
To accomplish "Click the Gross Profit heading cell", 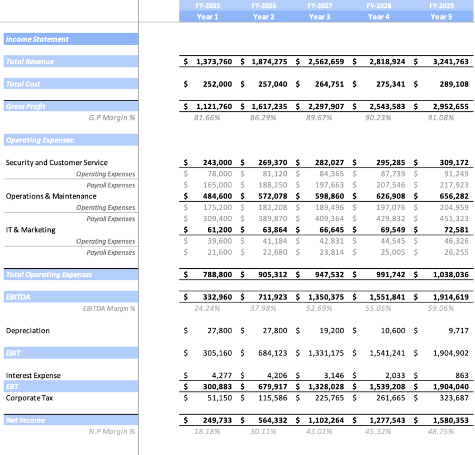I will coord(25,106).
